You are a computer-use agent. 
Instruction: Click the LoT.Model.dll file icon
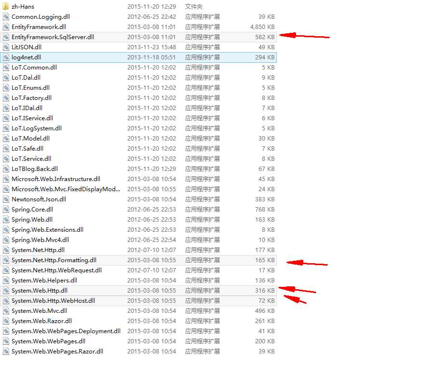pyautogui.click(x=6, y=138)
